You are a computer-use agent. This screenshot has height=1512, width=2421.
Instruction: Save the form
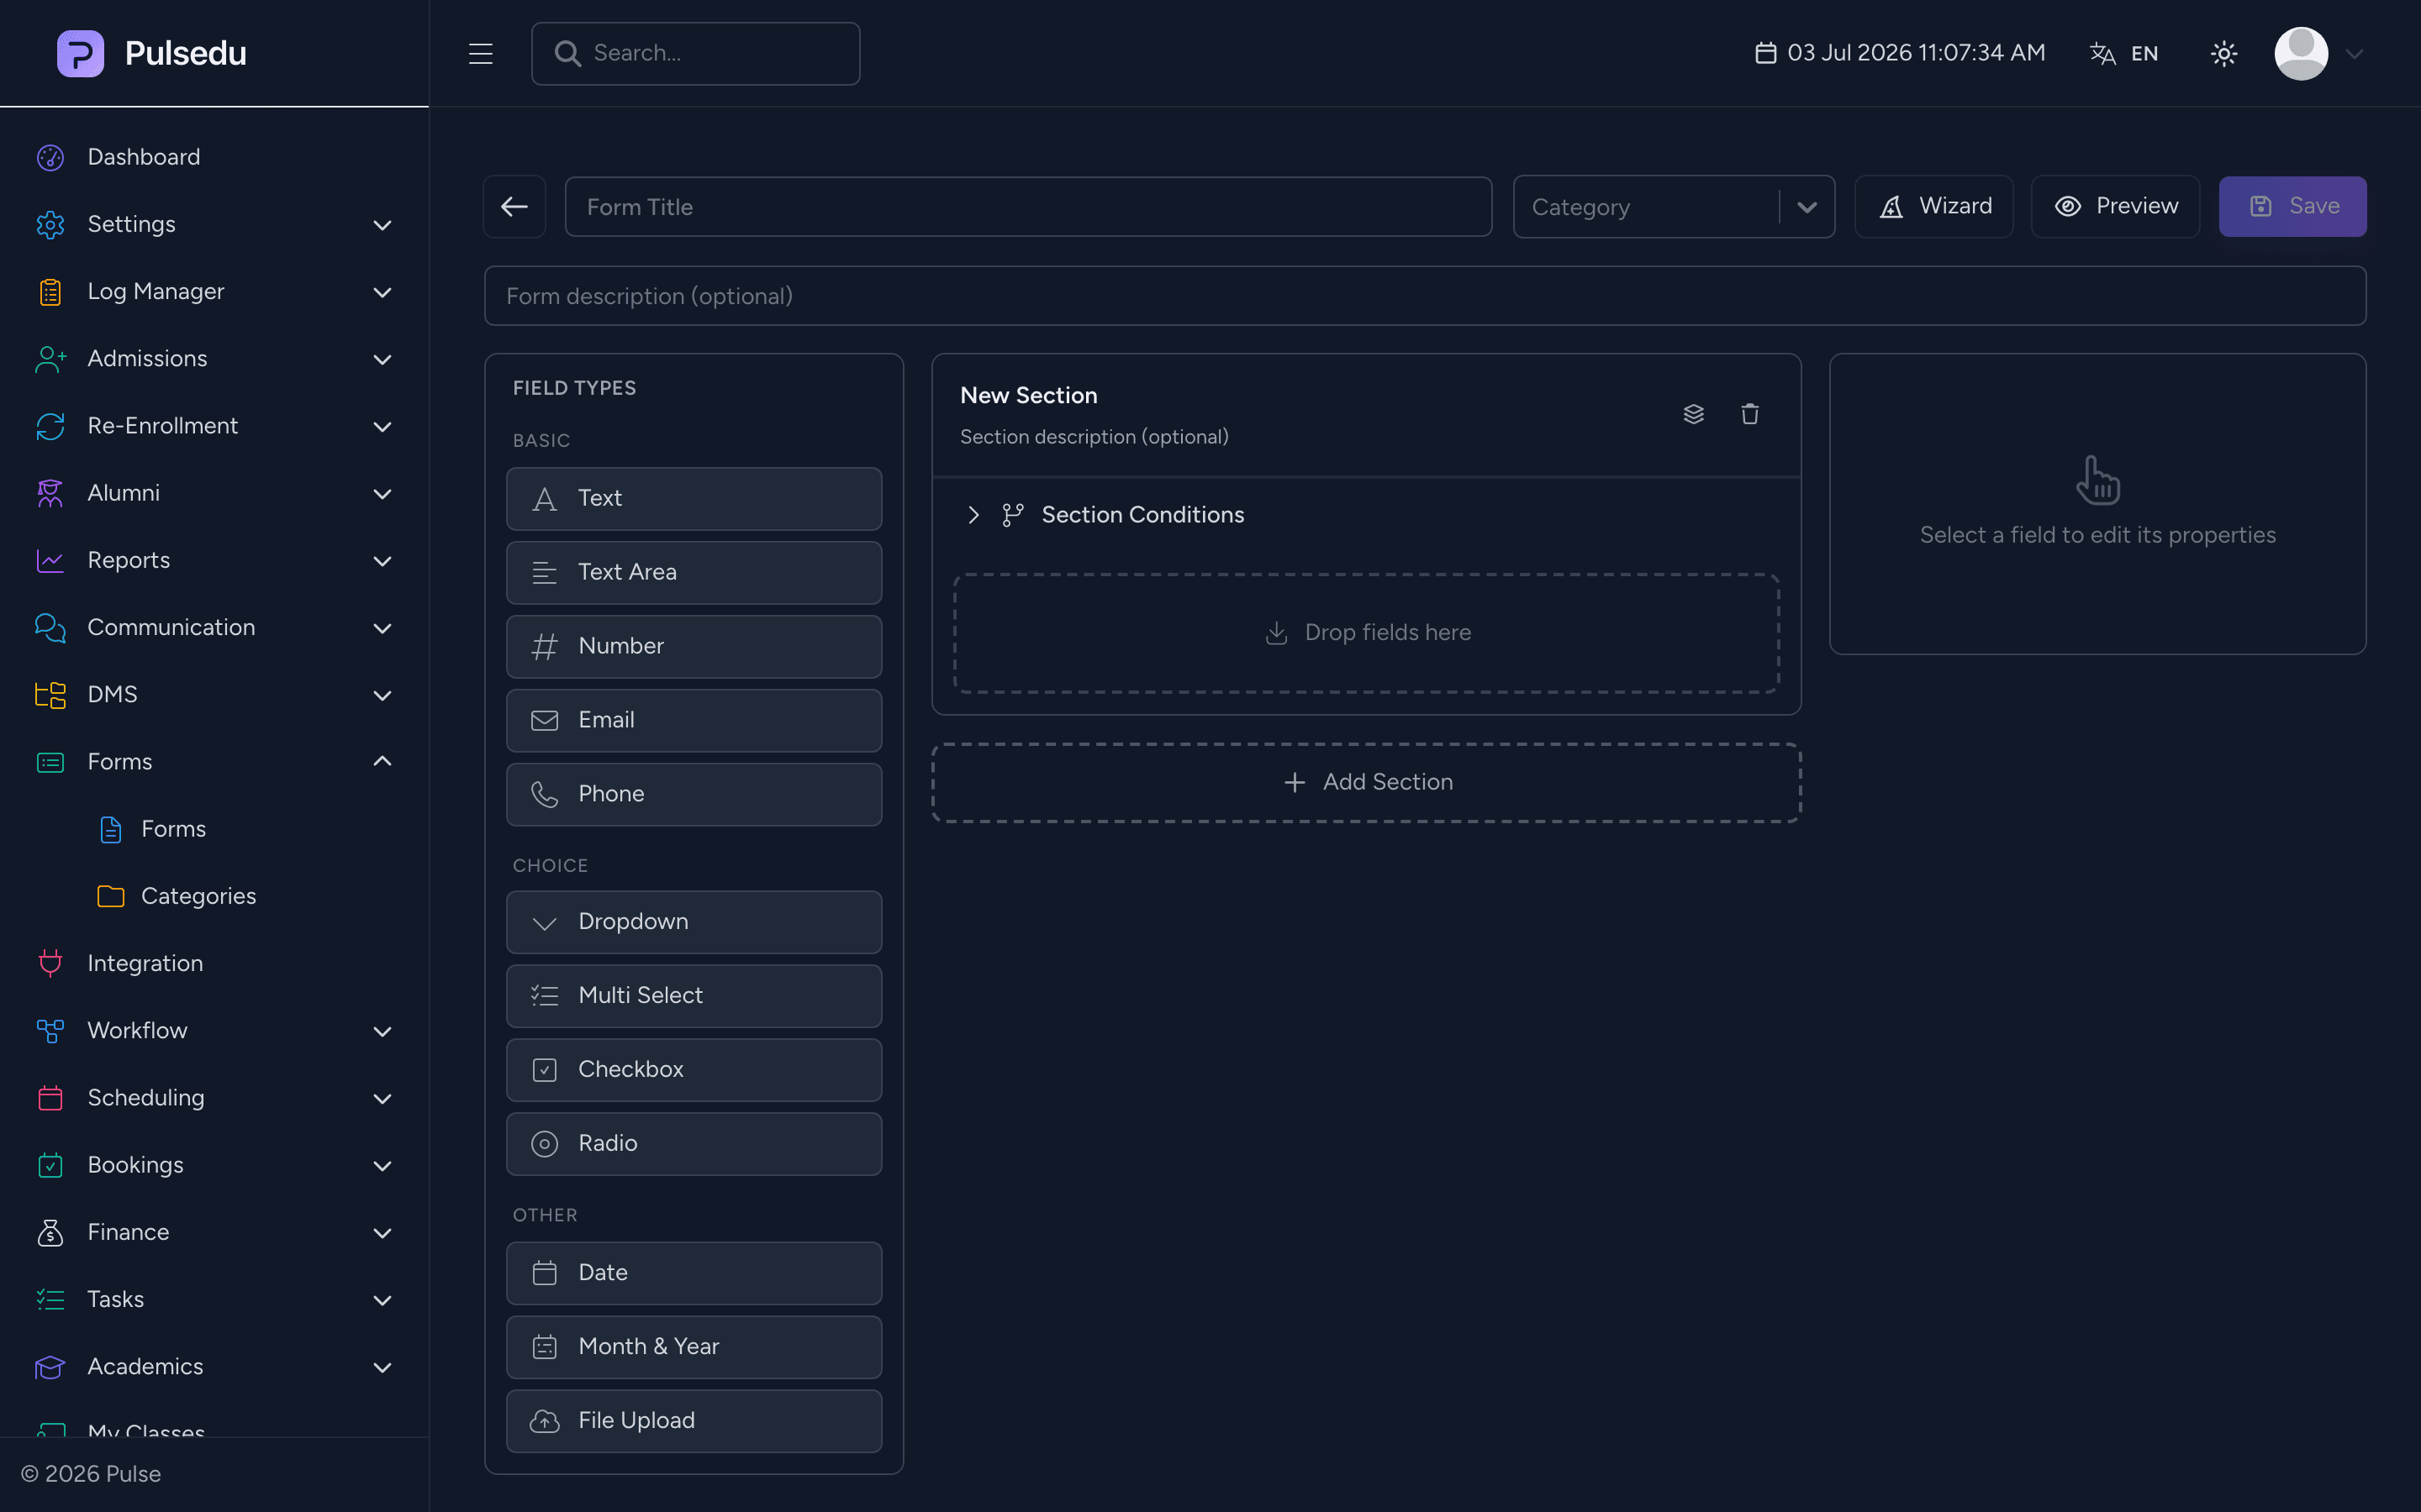point(2292,207)
